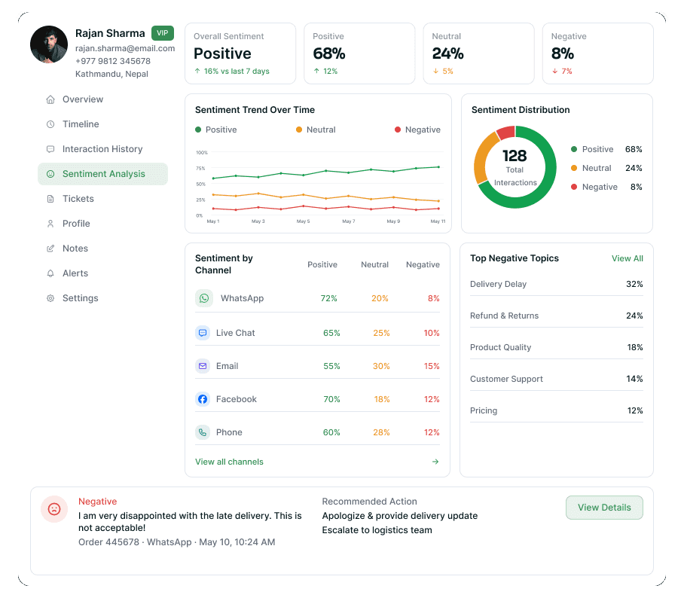This screenshot has height=610, width=684.
Task: Click Kathmandu, Nepal location text
Action: [x=111, y=74]
